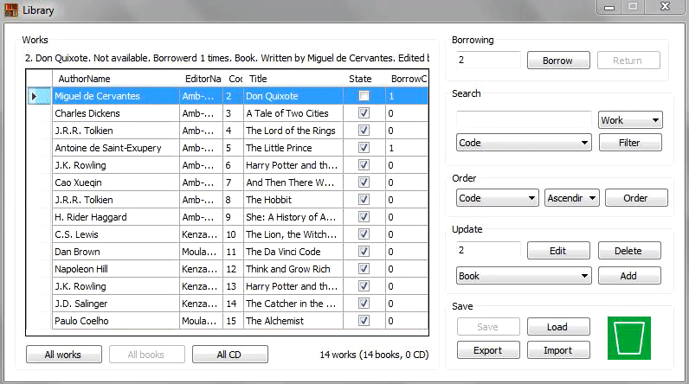Screen dimensions: 689x384
Task: Click the row selector arrow for Don Quixote
Action: coord(35,96)
